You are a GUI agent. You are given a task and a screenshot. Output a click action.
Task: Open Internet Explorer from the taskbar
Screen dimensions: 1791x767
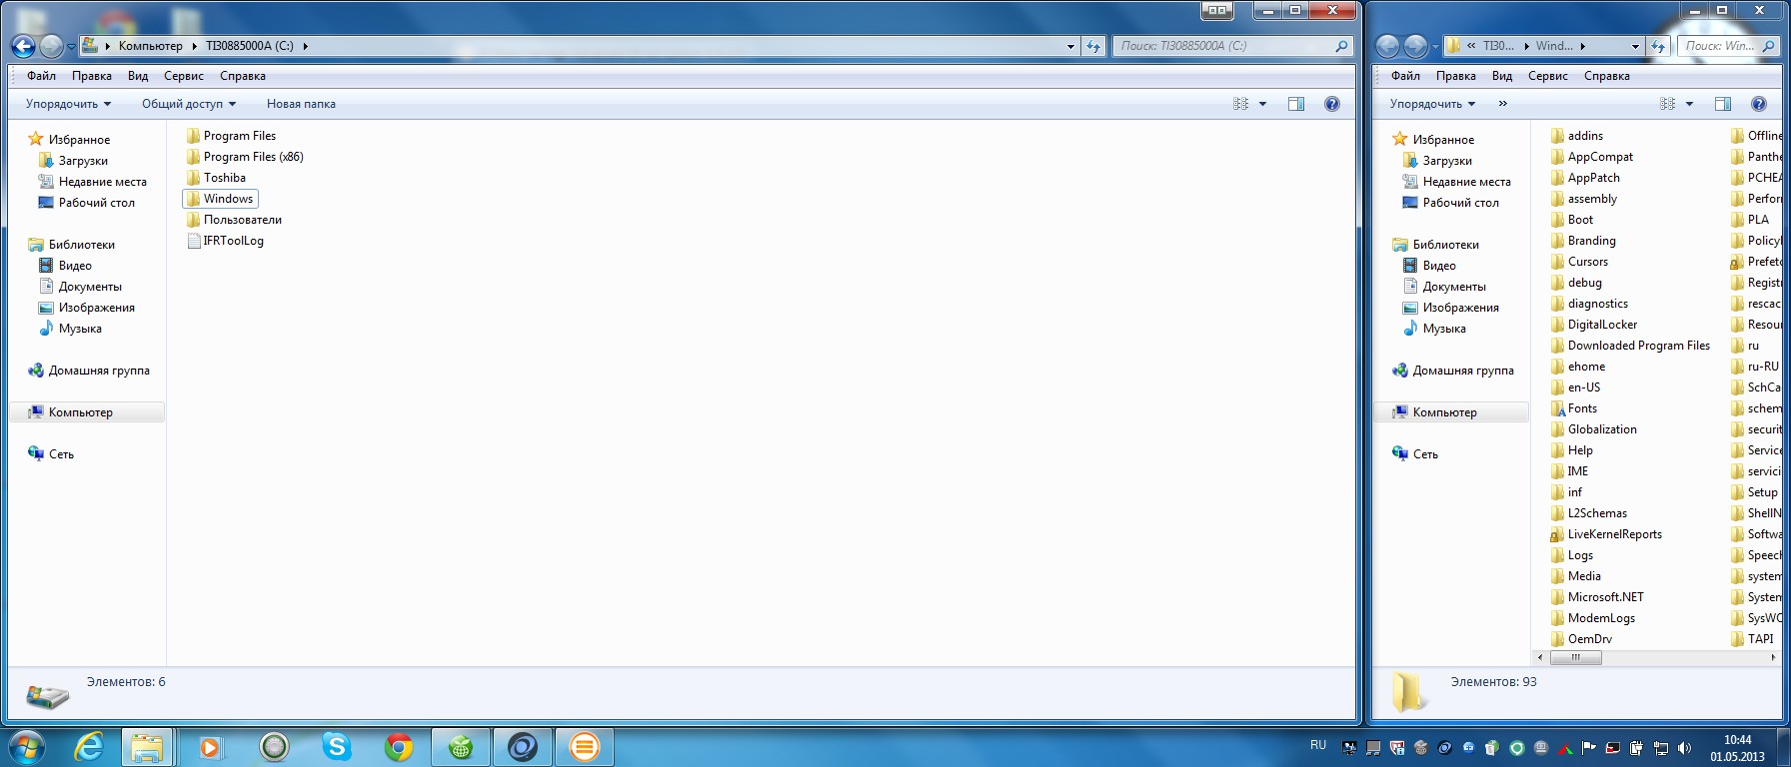pos(89,747)
